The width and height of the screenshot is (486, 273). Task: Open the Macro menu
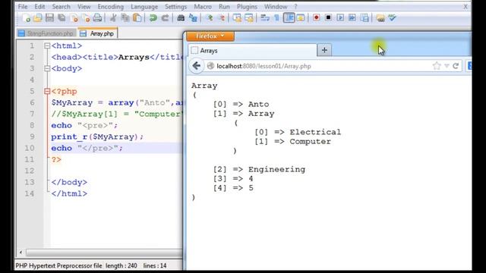[x=203, y=7]
